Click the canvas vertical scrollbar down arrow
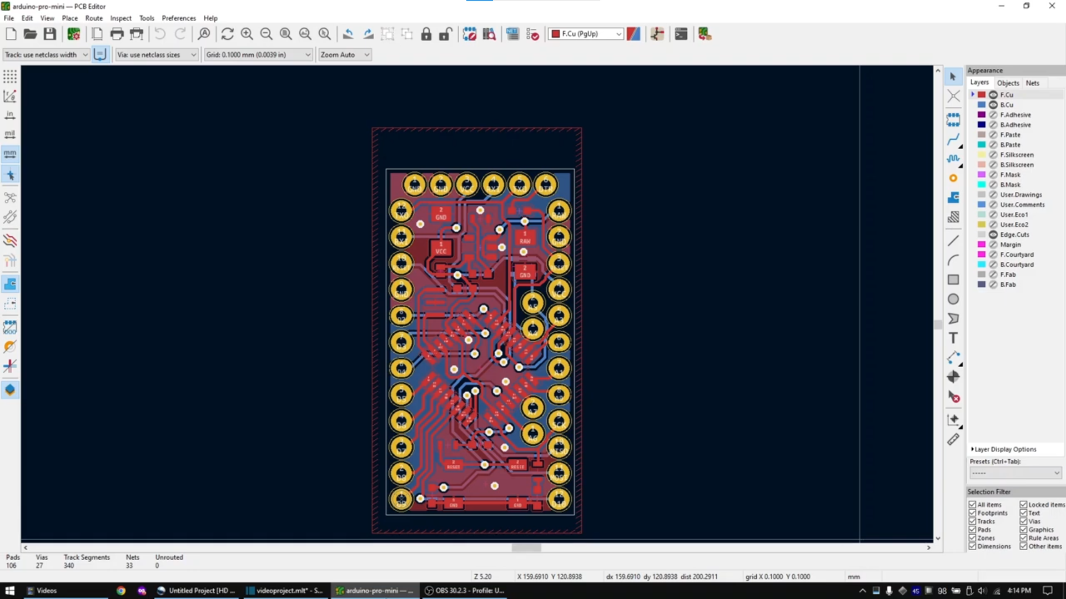The height and width of the screenshot is (599, 1066). tap(938, 538)
